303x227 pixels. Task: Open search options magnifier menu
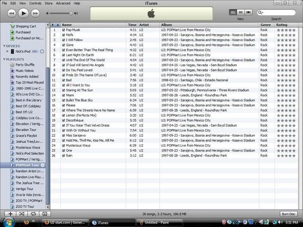(260, 13)
